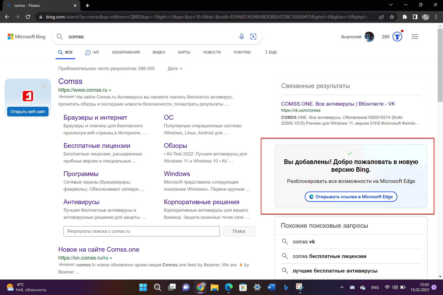Open File Explorer from the taskbar
443x295 pixels.
coord(214,287)
